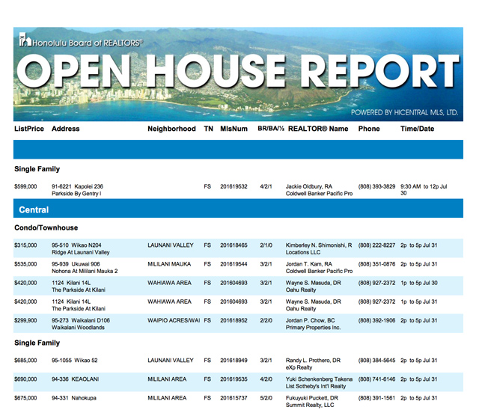Click the Honolulu Board of REALTORS house logo
Screen dimensions: 479x410
tap(25, 40)
